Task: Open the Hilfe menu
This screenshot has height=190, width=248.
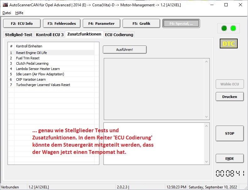Action: (19, 13)
